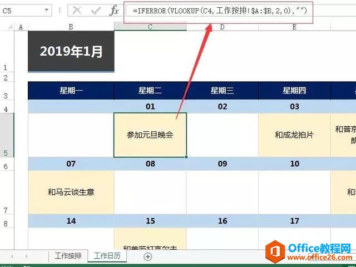Select the date cell 01
356x267 pixels.
click(x=150, y=106)
